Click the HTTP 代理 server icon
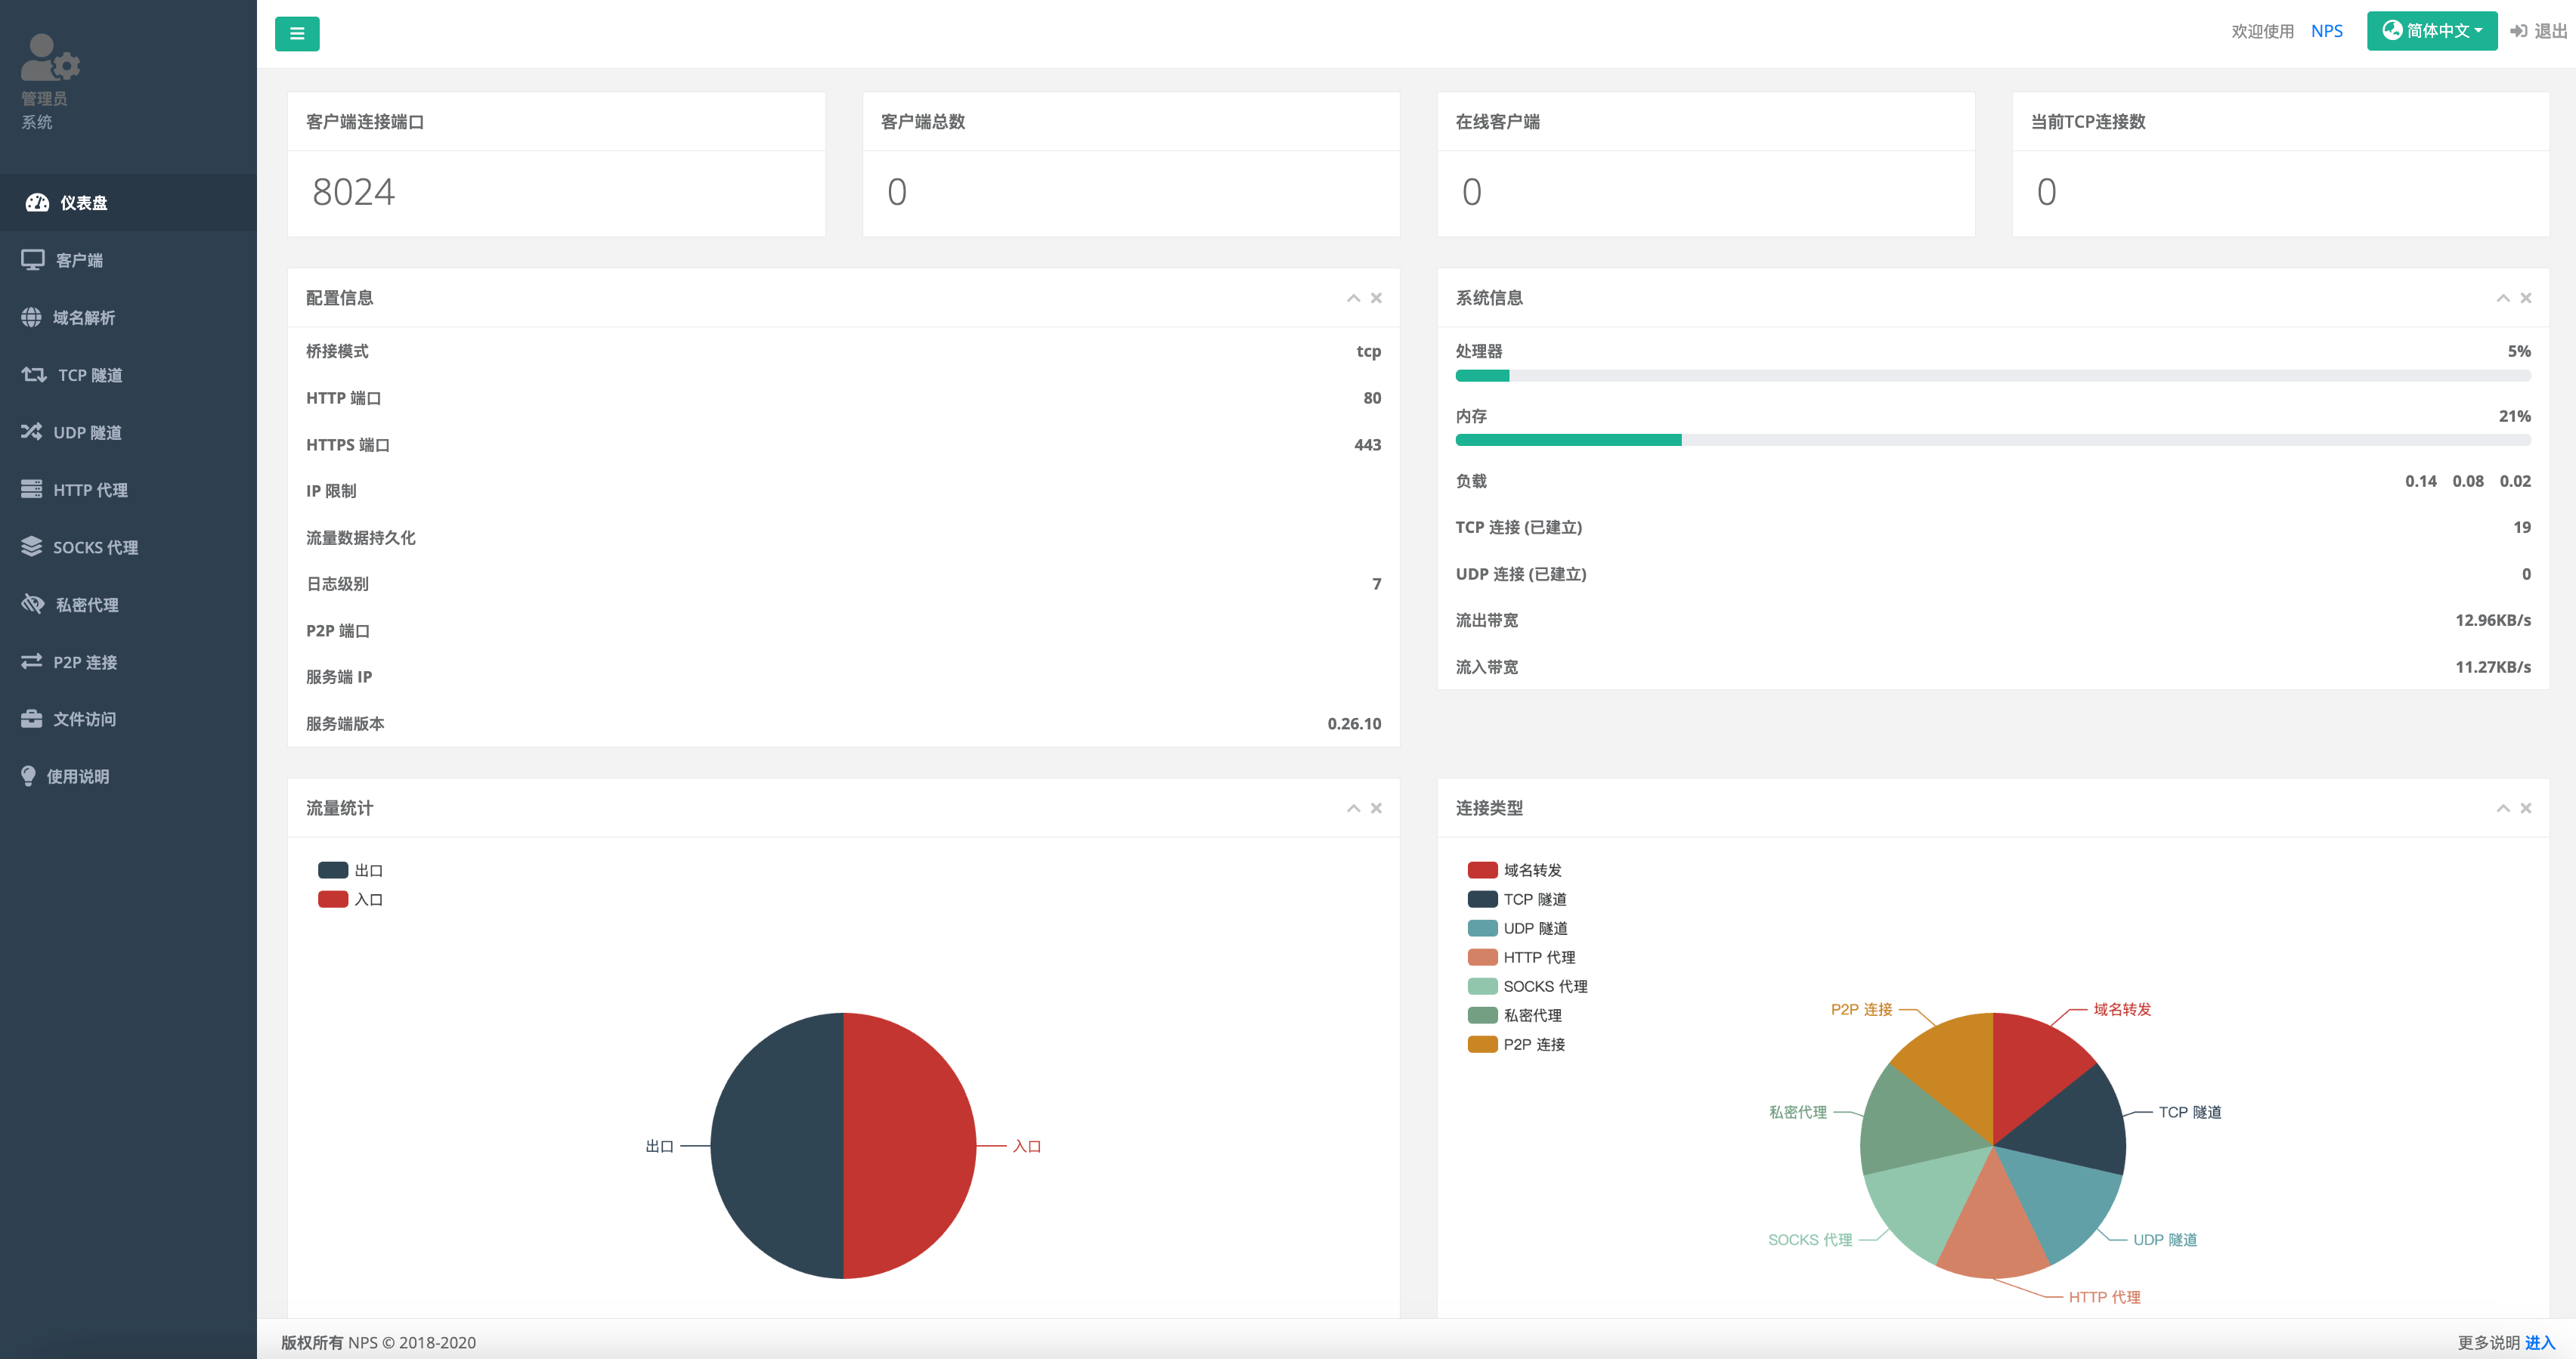Image resolution: width=2576 pixels, height=1359 pixels. 32,489
